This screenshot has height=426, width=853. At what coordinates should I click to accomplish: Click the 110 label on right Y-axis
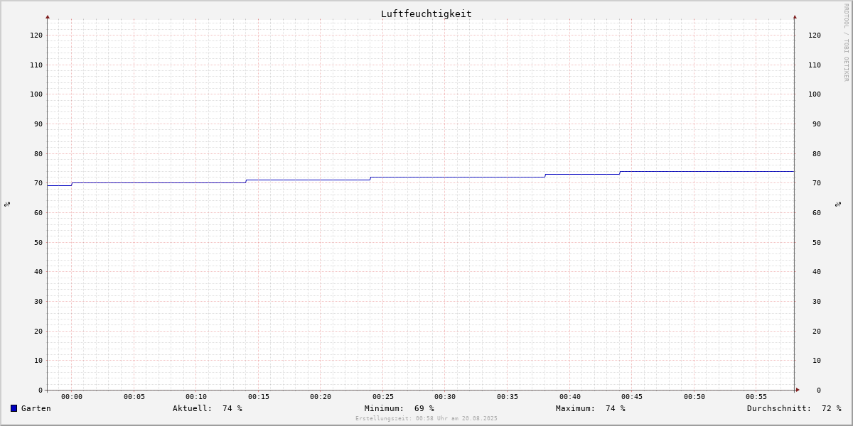click(x=815, y=65)
